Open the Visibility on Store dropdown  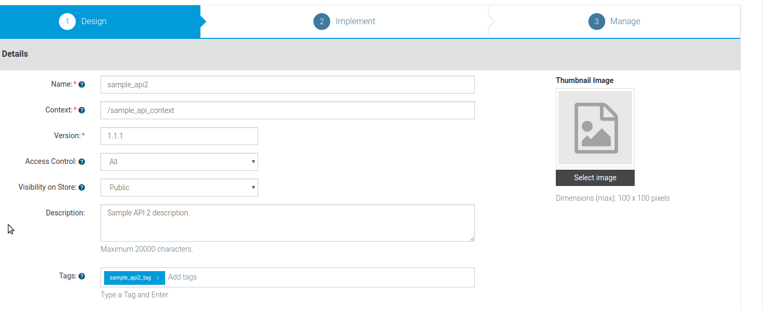click(179, 188)
